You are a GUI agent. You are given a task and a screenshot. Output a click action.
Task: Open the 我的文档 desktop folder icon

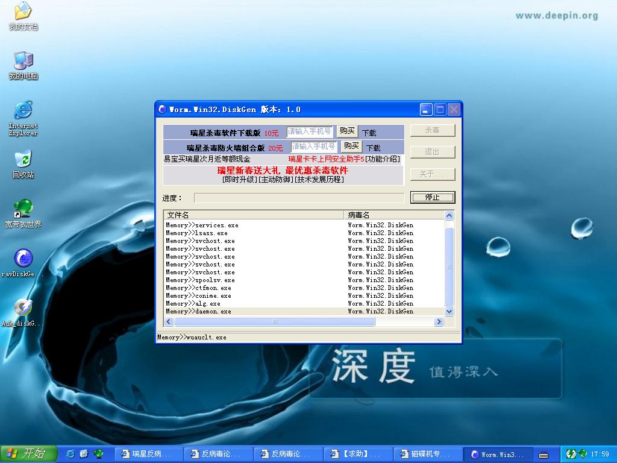[23, 12]
